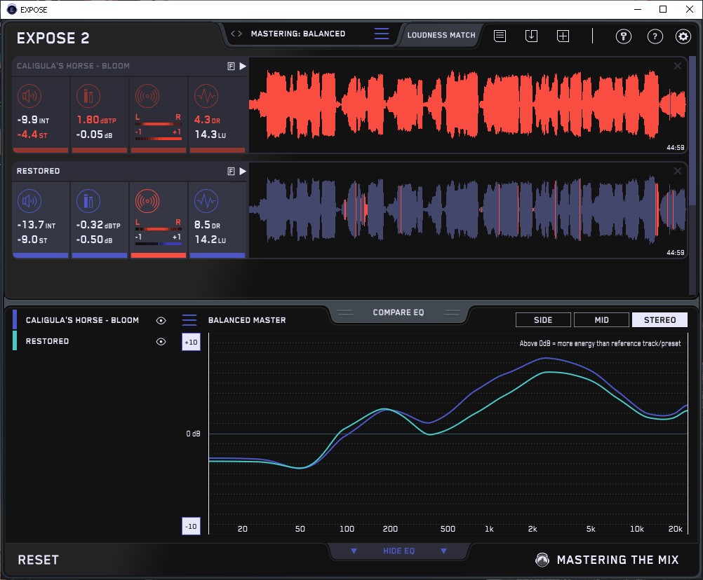Play the Restored track
703x580 pixels.
pos(243,172)
